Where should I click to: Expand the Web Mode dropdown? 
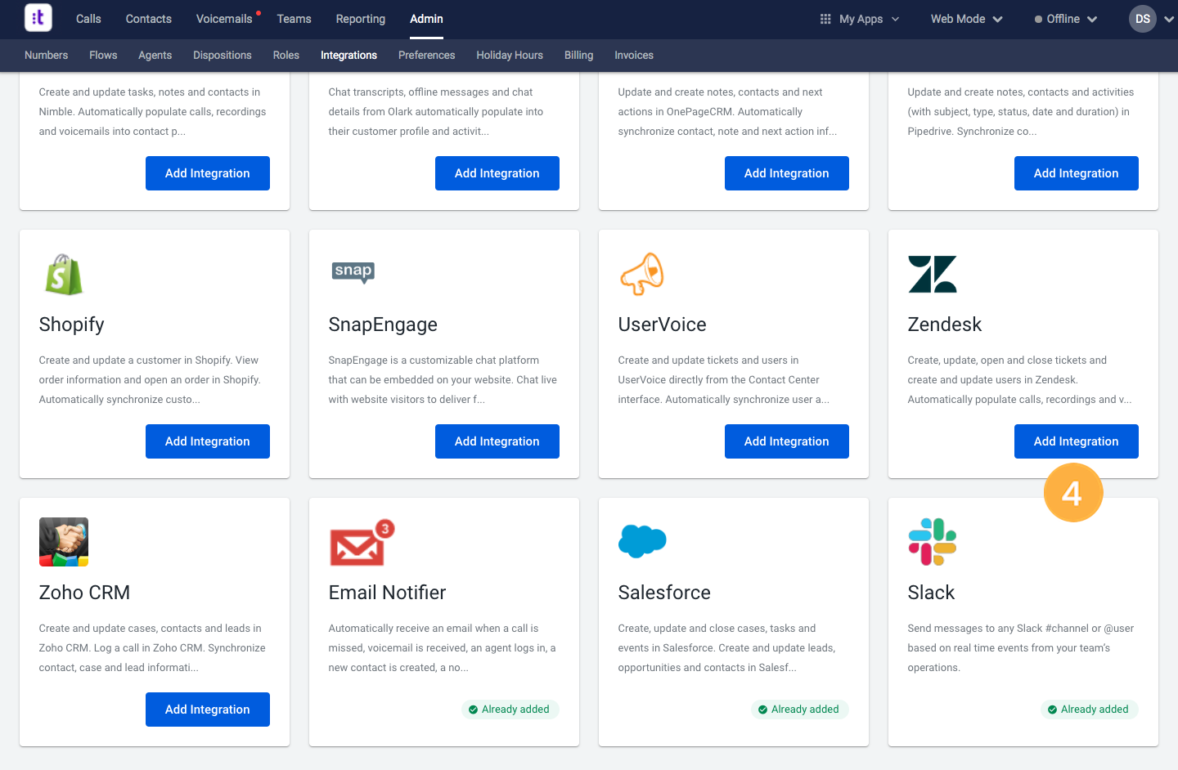[x=966, y=19]
